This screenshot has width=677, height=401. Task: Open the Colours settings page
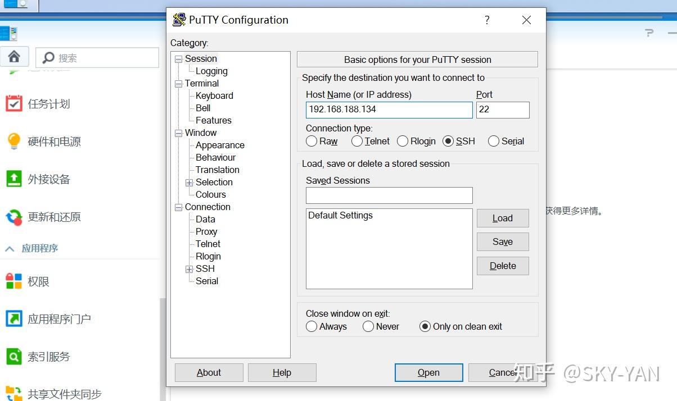coord(210,194)
